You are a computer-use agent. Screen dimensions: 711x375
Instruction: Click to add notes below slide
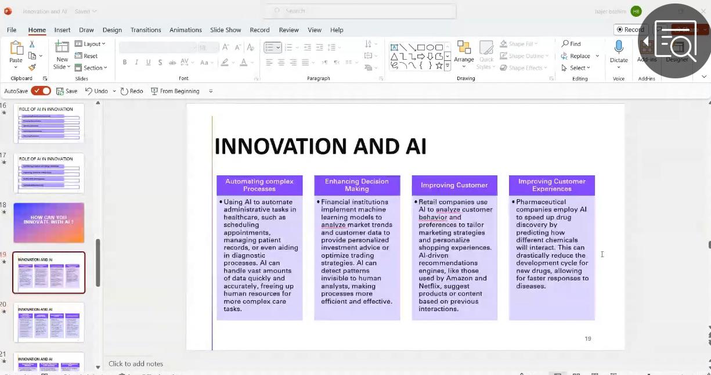pyautogui.click(x=136, y=364)
